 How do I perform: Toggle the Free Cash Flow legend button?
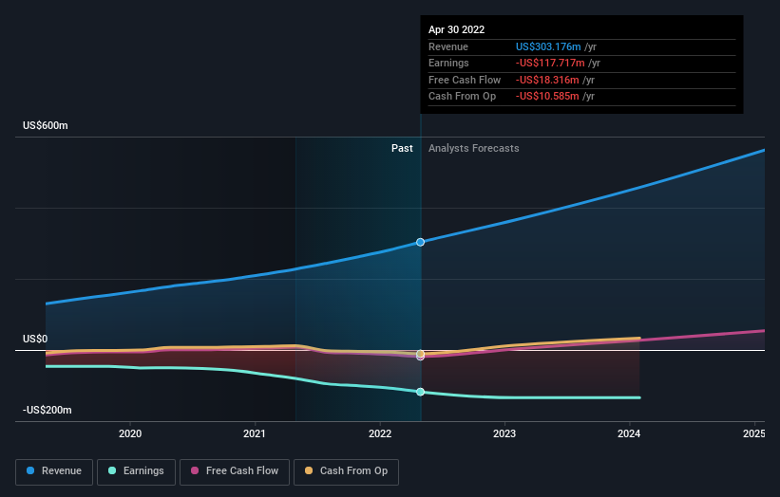pyautogui.click(x=235, y=471)
